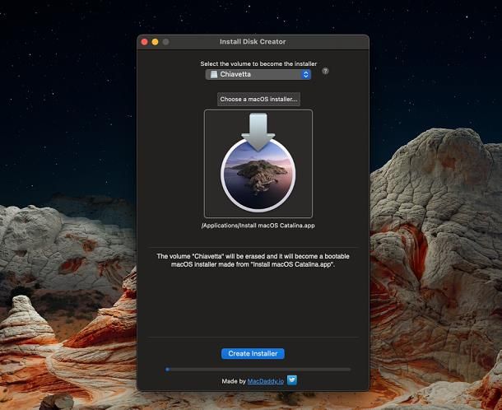Click the /Applications/Install macOS Catalina.app path text

coord(258,226)
